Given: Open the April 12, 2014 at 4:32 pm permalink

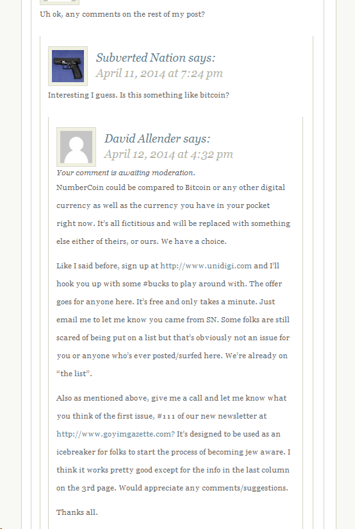Looking at the screenshot, I should tap(169, 154).
